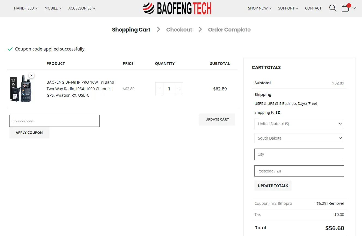Viewport: 362px width, 236px height.
Task: Remove the BF-F8HP PRO item from cart
Action: coord(31,75)
